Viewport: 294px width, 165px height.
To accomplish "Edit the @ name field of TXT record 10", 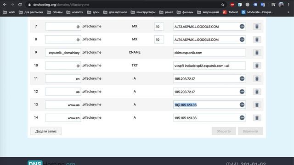I will (63, 66).
